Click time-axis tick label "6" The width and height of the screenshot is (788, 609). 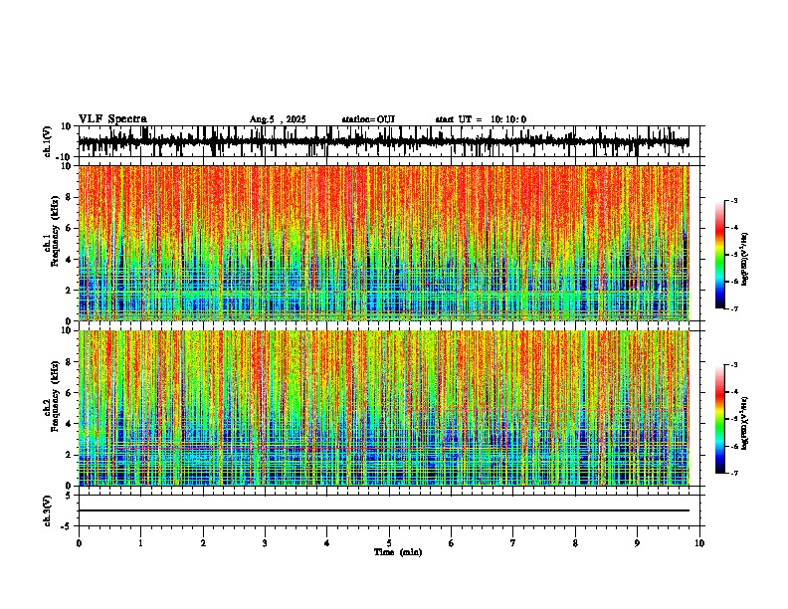pyautogui.click(x=452, y=543)
